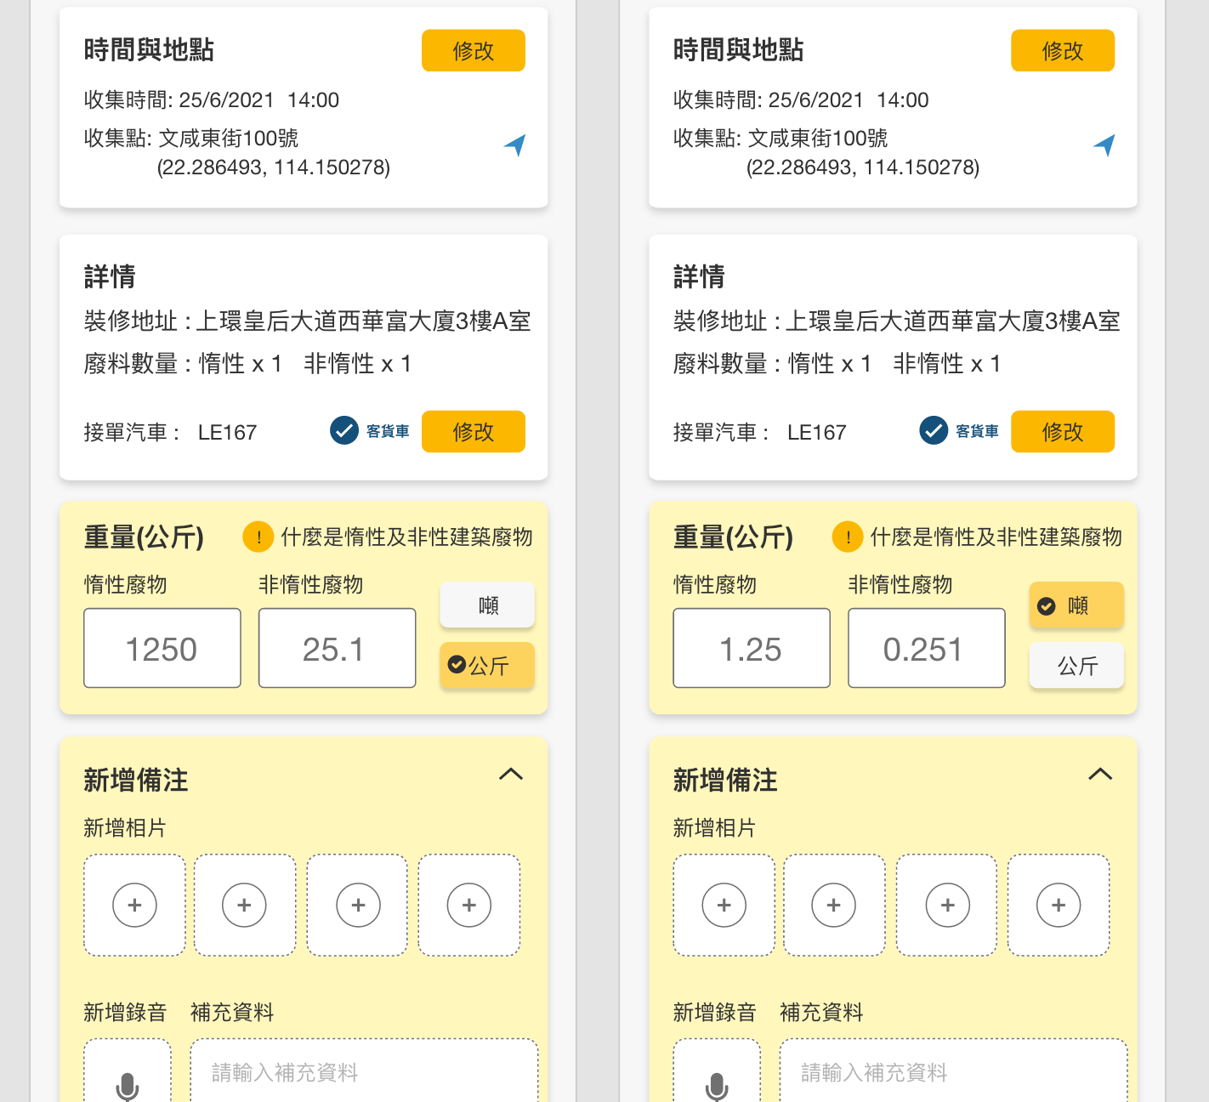The image size is (1209, 1102).
Task: Click the orange info icon in right weight card
Action: 848,537
